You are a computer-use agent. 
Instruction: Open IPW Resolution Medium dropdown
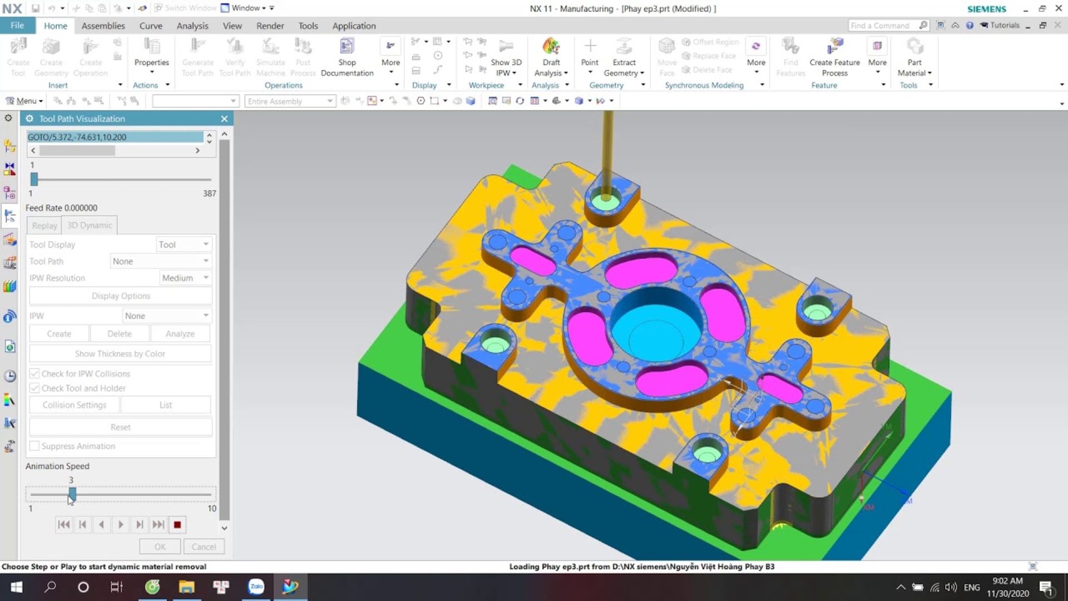[186, 278]
